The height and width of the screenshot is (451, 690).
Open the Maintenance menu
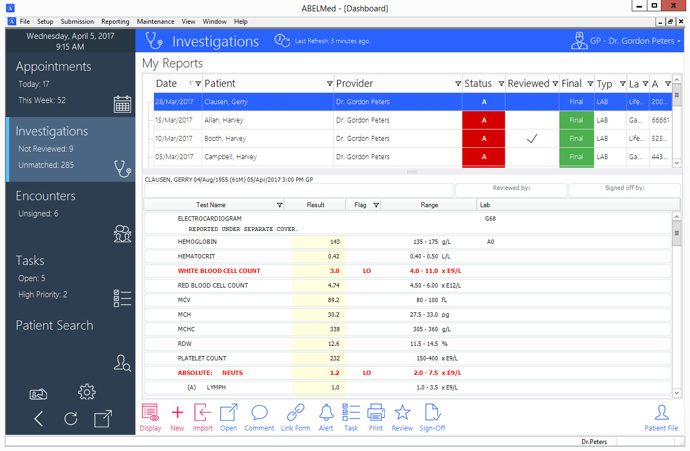click(155, 22)
